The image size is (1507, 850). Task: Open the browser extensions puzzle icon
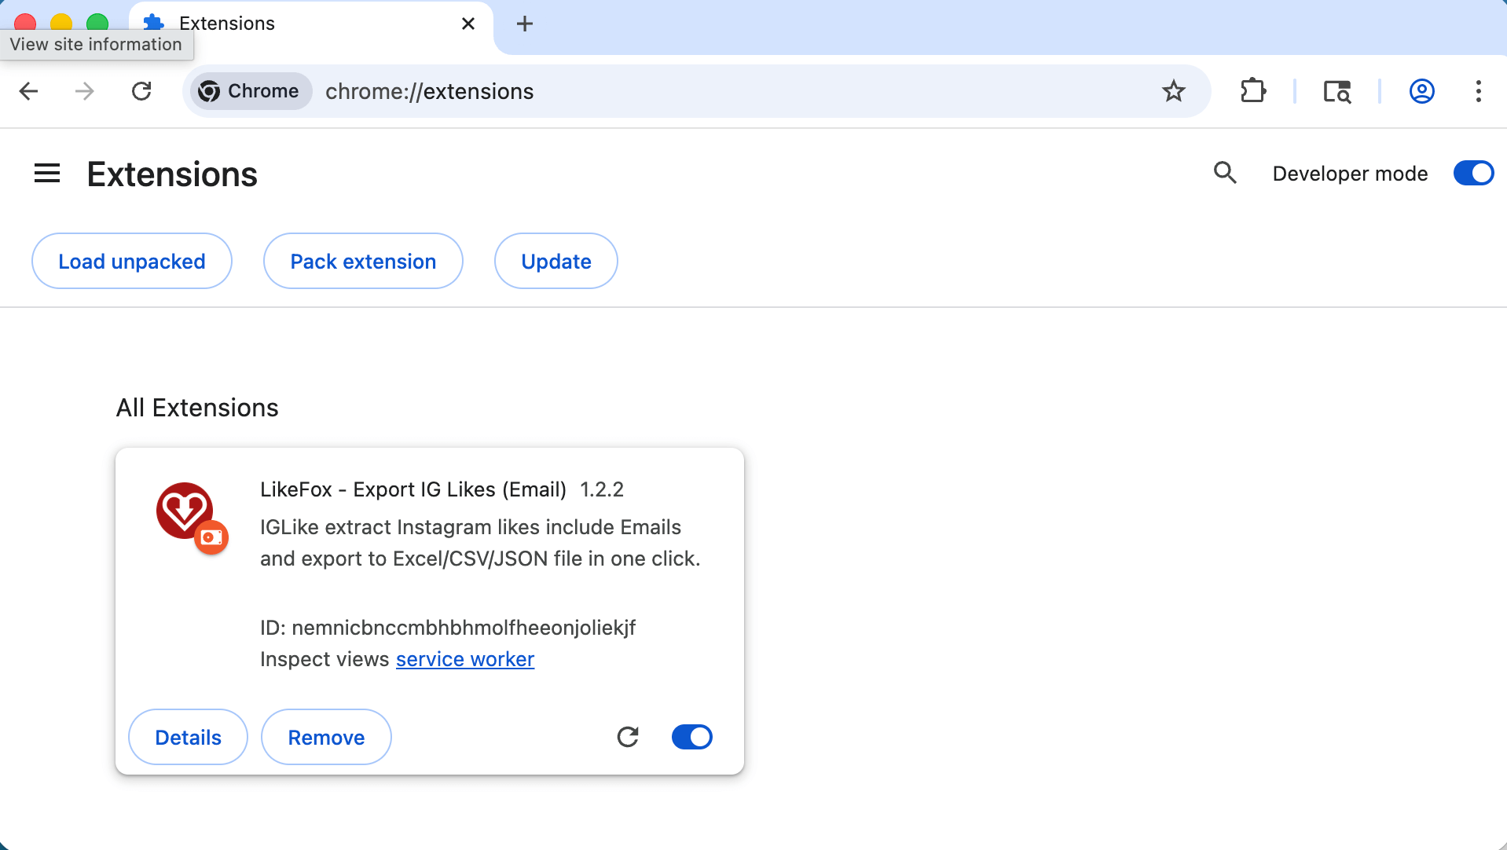[1252, 91]
